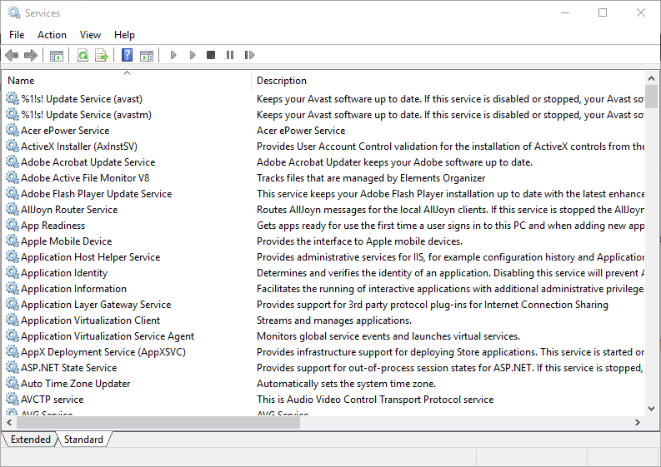
Task: Click 'Automatically sets the system time zone.' description
Action: click(x=347, y=384)
